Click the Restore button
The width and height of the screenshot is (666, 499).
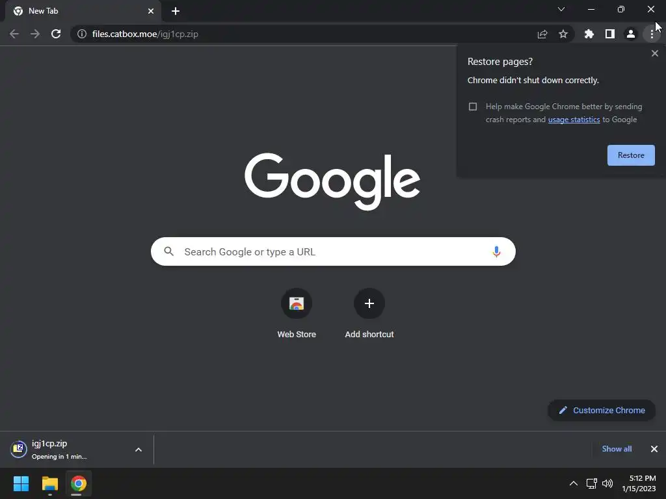(631, 155)
